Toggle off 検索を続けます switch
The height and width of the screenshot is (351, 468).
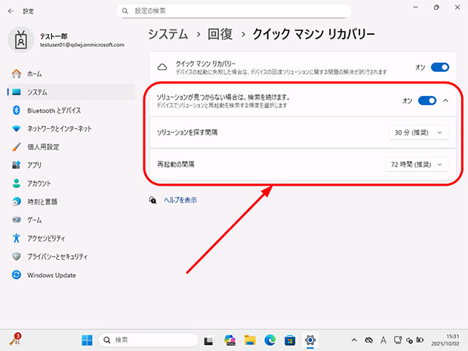[x=427, y=100]
